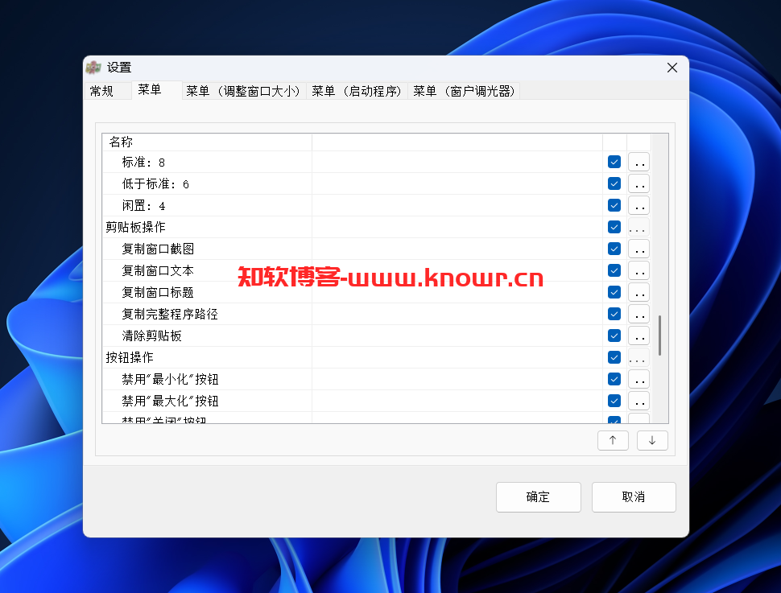
Task: Open the 菜单（窗户调光器）tab
Action: click(464, 91)
